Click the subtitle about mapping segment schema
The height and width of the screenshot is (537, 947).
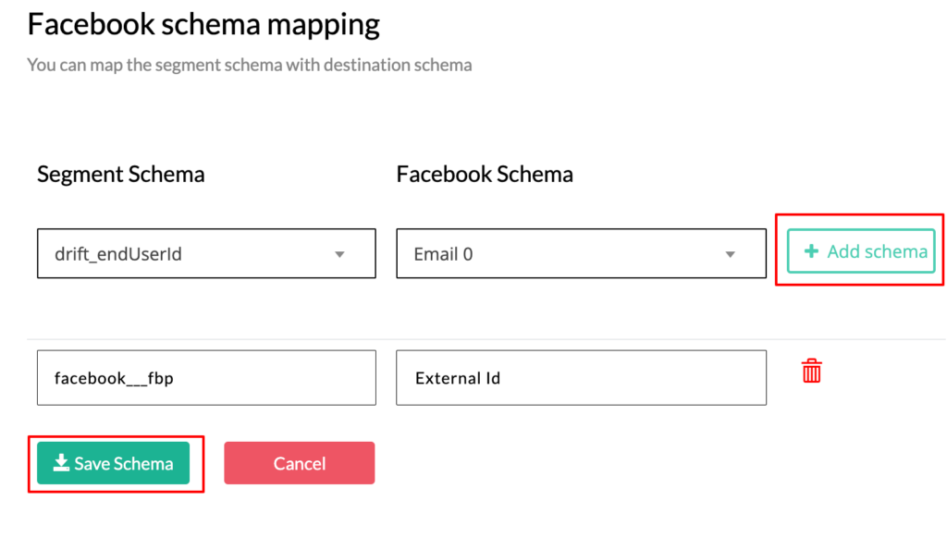click(250, 65)
